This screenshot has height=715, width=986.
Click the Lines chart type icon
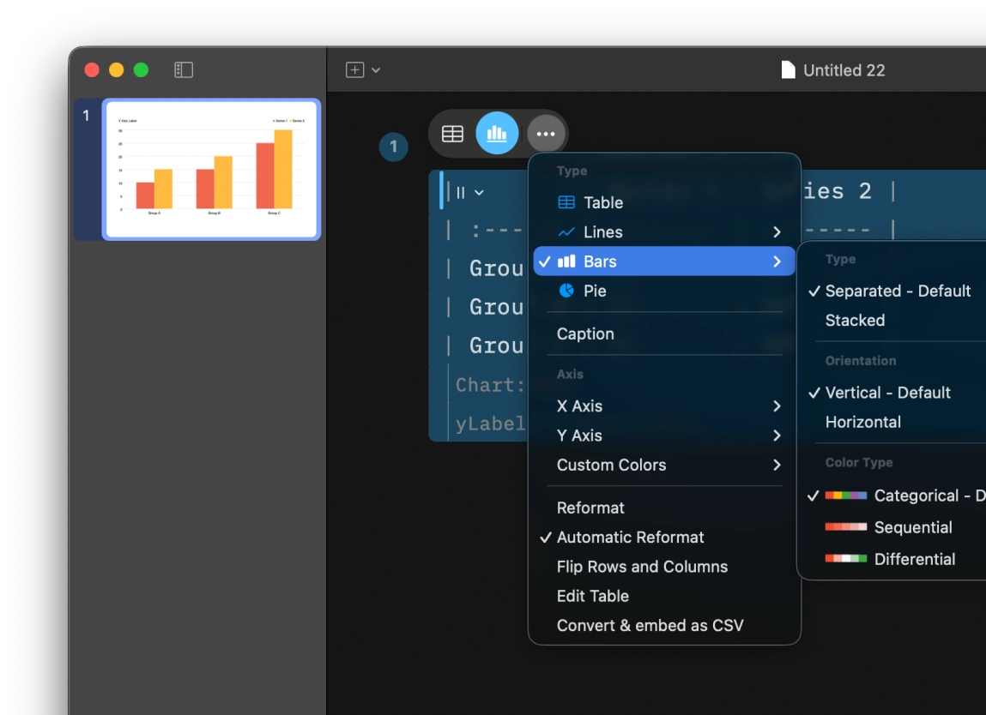pyautogui.click(x=565, y=231)
